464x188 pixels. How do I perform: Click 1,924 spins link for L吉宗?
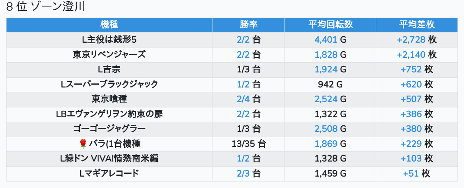coord(326,70)
